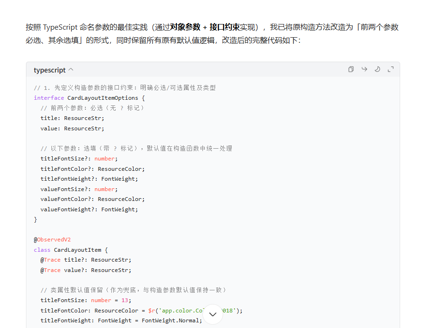Copy the typescript code block
The width and height of the screenshot is (436, 328).
351,69
